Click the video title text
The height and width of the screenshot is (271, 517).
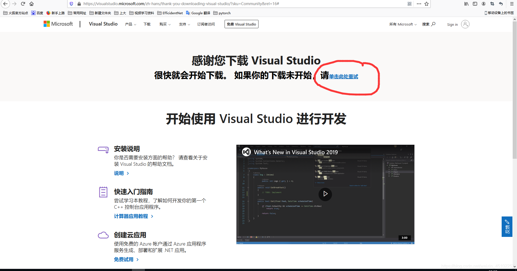click(296, 152)
